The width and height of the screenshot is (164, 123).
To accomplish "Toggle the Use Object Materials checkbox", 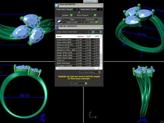I will pyautogui.click(x=99, y=72).
